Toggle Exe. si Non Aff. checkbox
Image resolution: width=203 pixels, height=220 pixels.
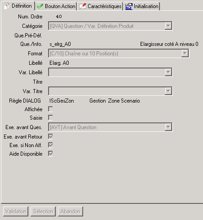50,145
